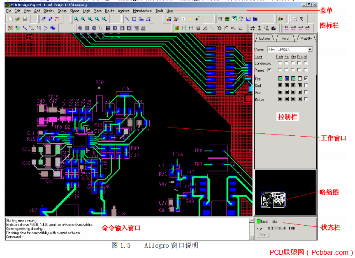Open the Analyze menu

coord(124,11)
